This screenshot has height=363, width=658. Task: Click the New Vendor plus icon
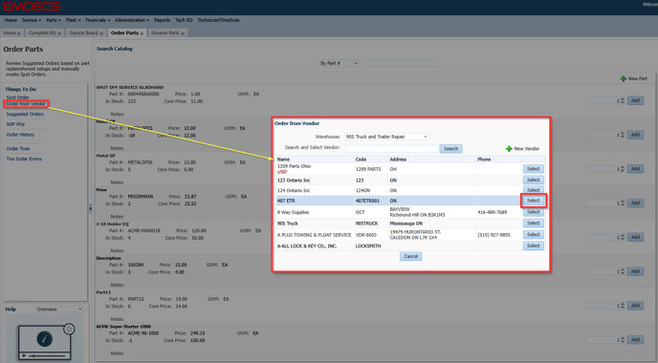point(509,149)
